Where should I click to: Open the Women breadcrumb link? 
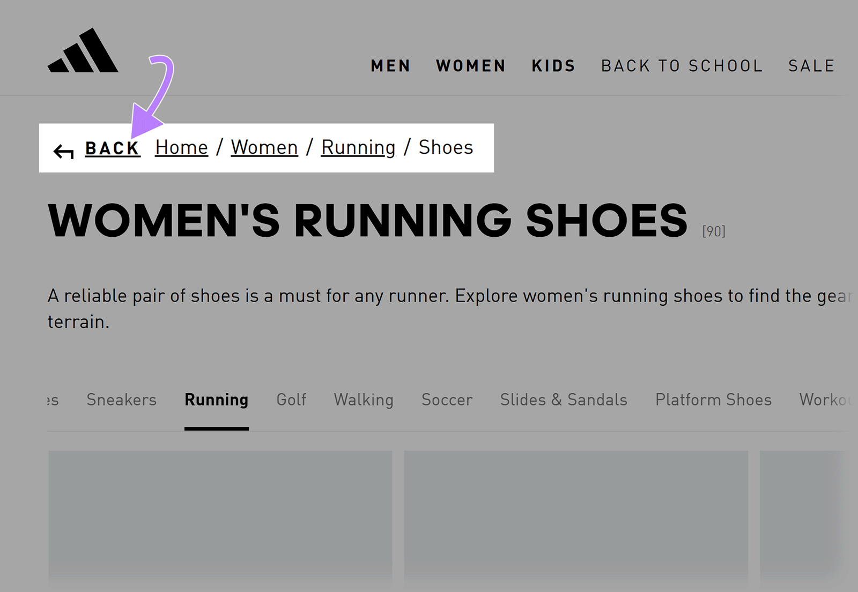point(264,147)
